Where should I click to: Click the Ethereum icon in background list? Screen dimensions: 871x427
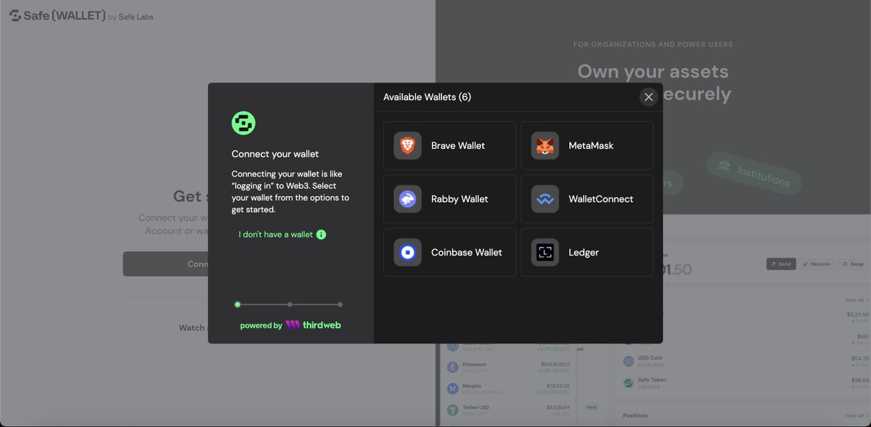point(452,367)
